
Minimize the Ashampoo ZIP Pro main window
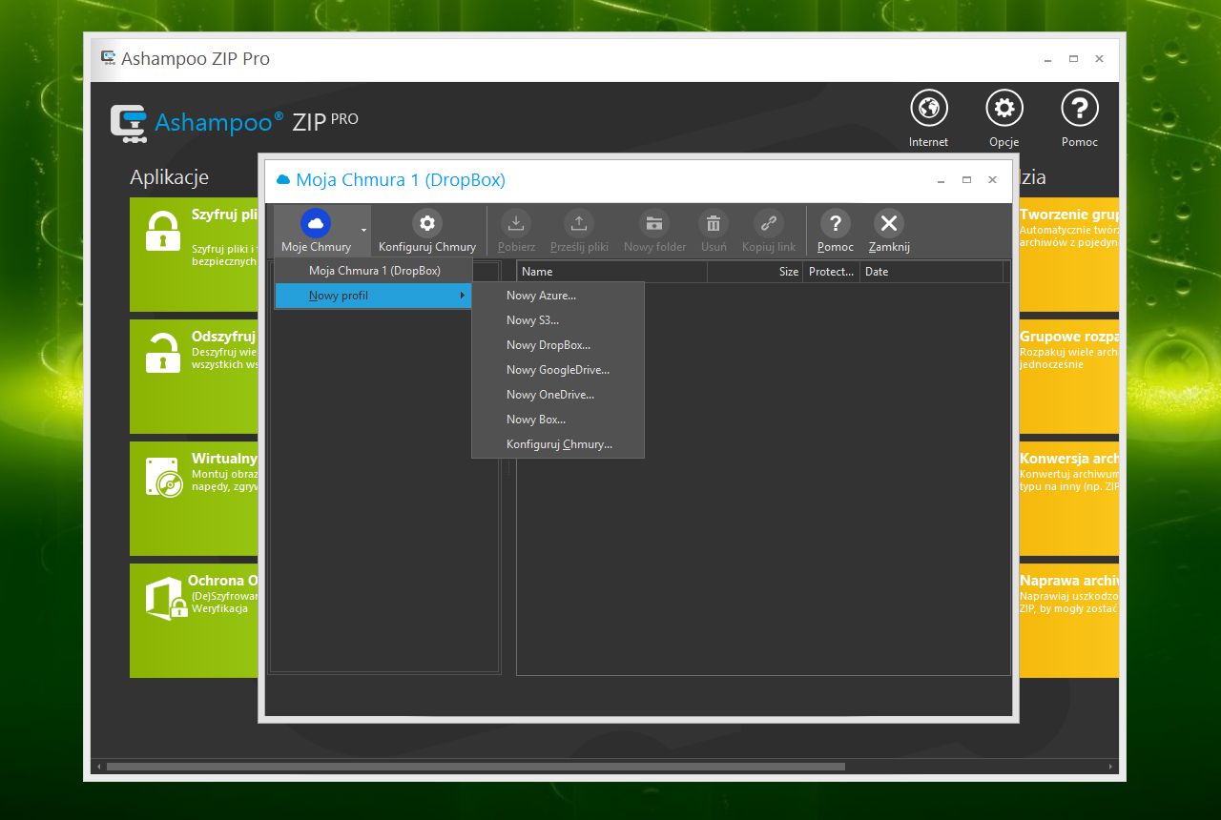tap(1047, 59)
